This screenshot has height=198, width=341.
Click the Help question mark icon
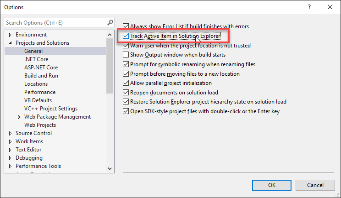tap(310, 7)
